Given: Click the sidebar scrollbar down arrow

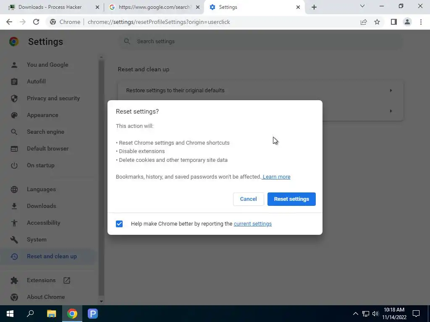Looking at the screenshot, I should point(101,301).
